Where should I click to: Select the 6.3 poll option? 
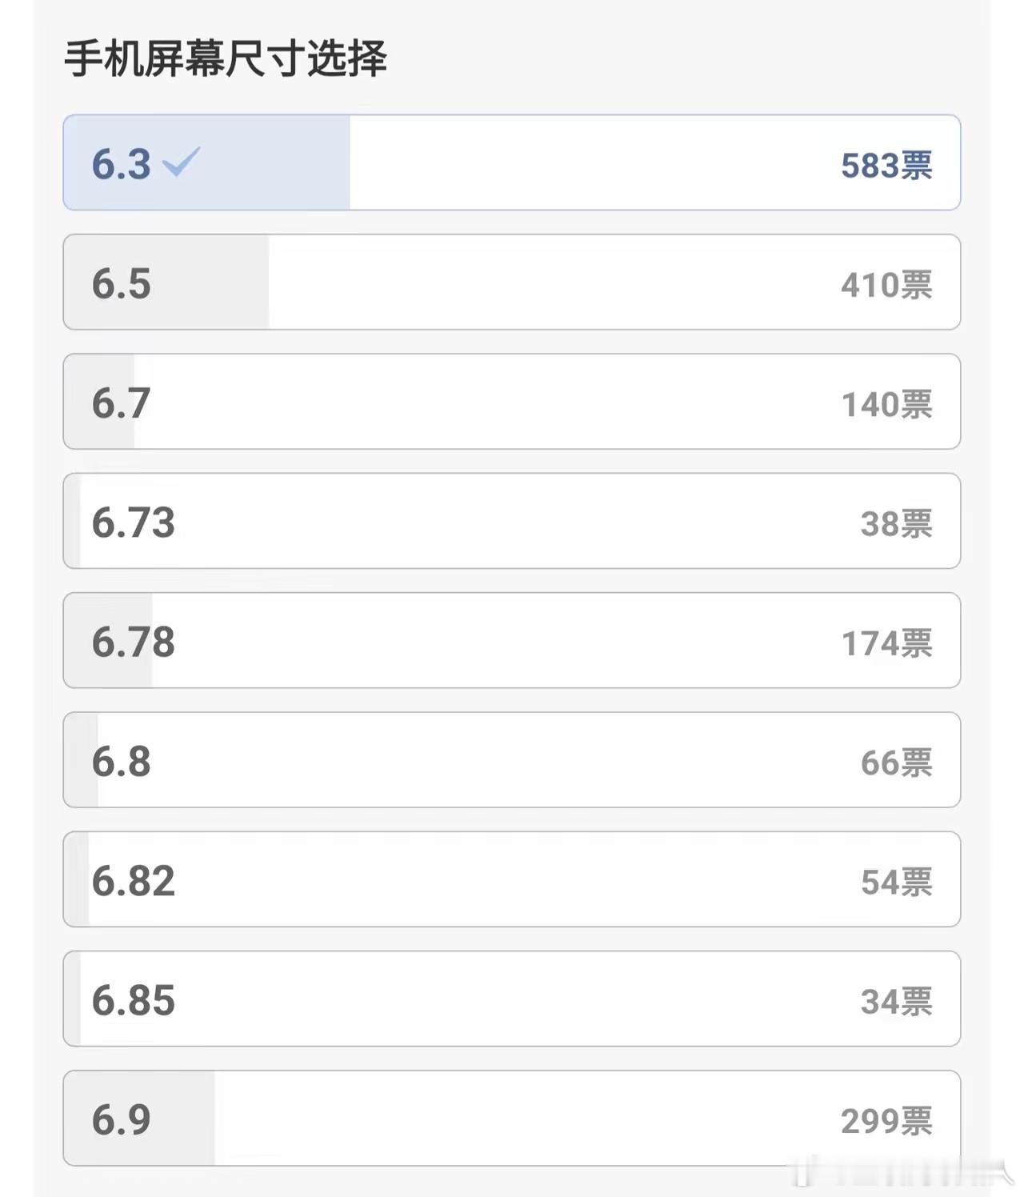(512, 162)
